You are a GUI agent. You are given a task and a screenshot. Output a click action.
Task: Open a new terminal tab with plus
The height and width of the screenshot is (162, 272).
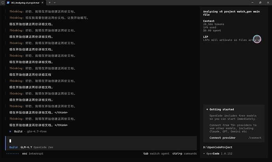pyautogui.click(x=50, y=3)
